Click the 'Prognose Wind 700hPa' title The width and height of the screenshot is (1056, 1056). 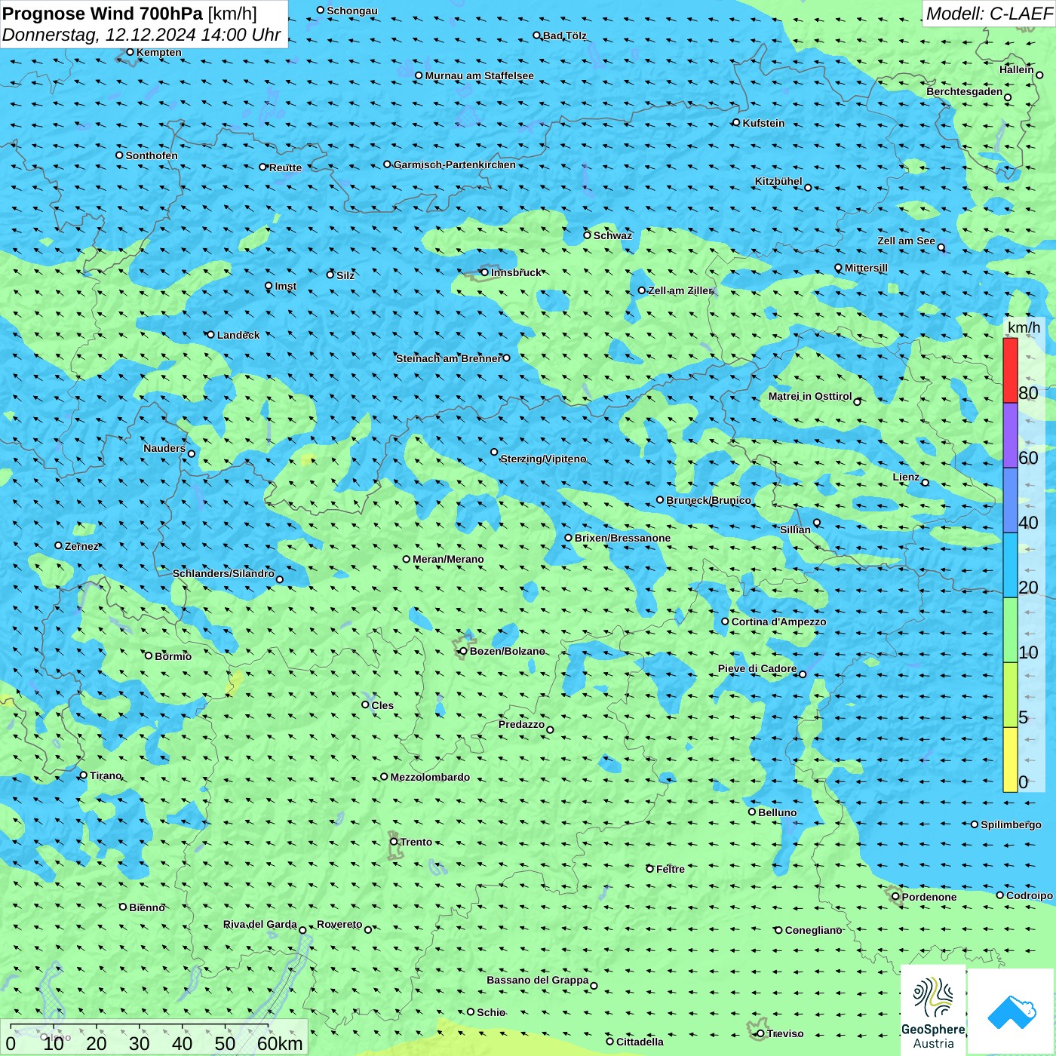coord(103,14)
